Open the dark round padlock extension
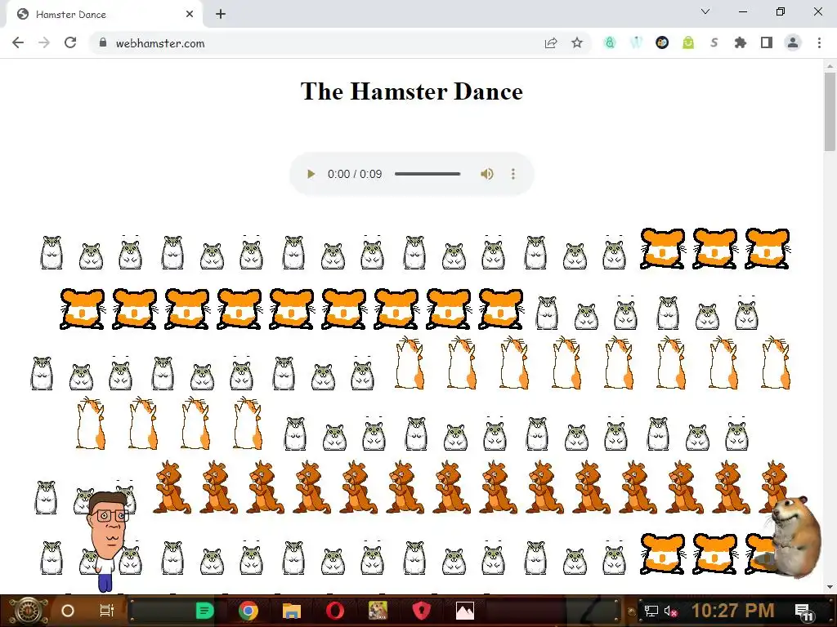837x627 pixels. [662, 43]
